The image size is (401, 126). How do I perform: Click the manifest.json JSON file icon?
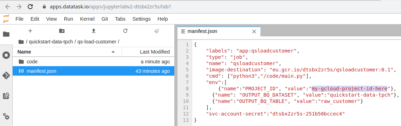coord(21,71)
